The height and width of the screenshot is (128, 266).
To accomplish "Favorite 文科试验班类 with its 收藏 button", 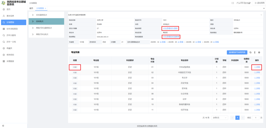I will coord(75,67).
